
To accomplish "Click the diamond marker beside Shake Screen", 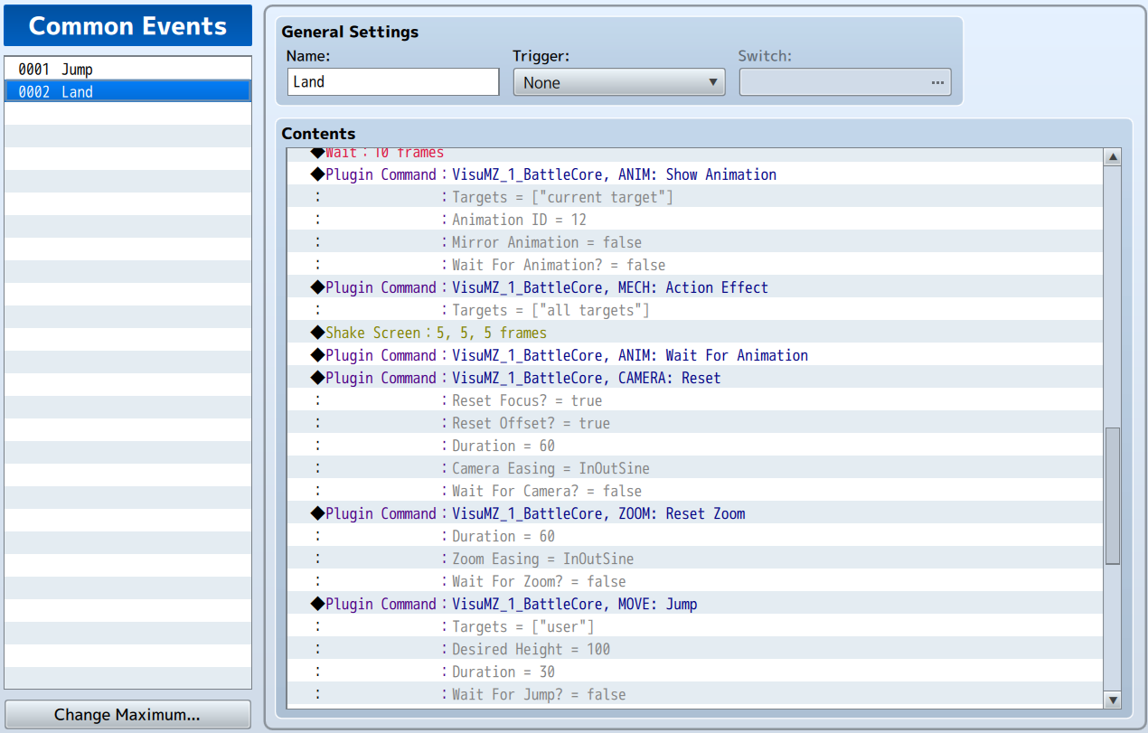I will pos(317,333).
